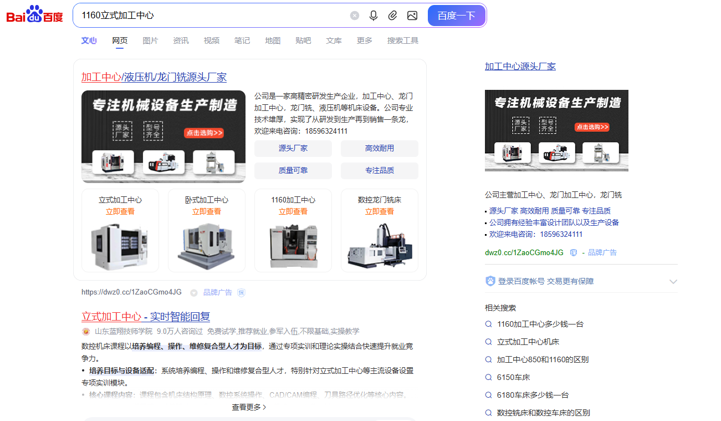Click the 保 badge after the https://dwz0.cc URL
Image resolution: width=721 pixels, height=421 pixels.
[x=241, y=292]
